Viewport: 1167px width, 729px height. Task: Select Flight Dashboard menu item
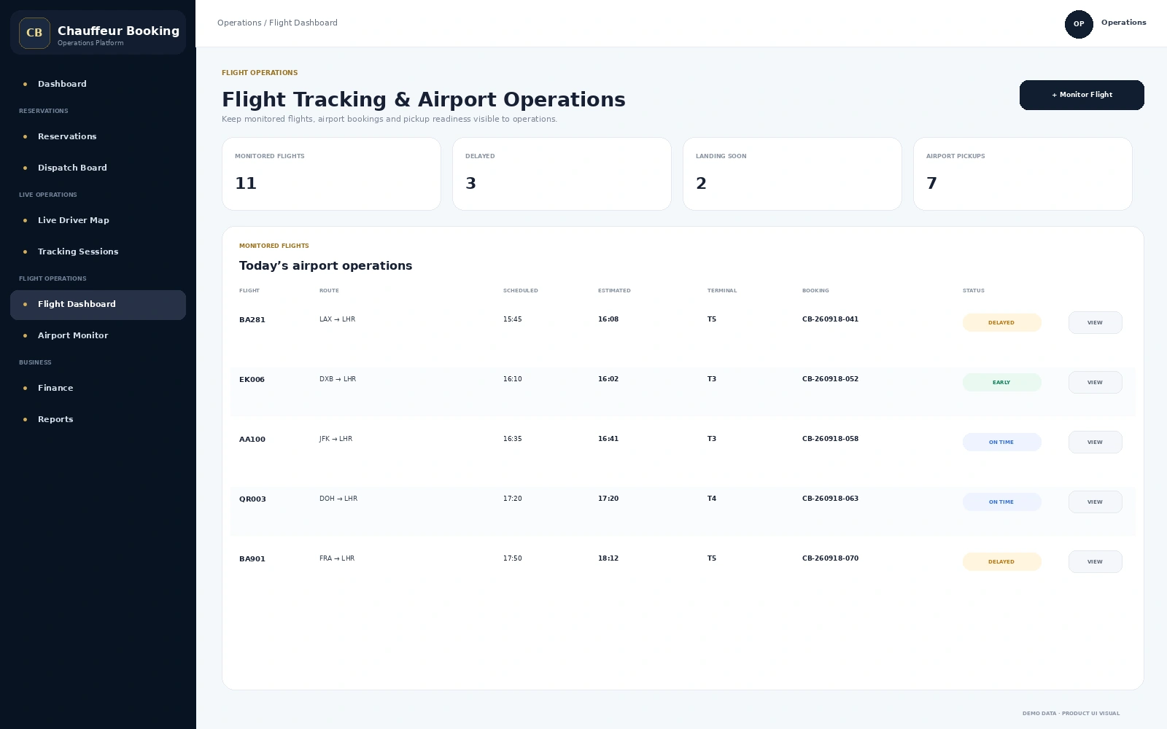(98, 305)
